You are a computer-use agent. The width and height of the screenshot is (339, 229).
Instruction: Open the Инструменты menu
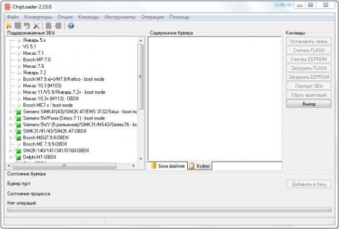point(120,17)
